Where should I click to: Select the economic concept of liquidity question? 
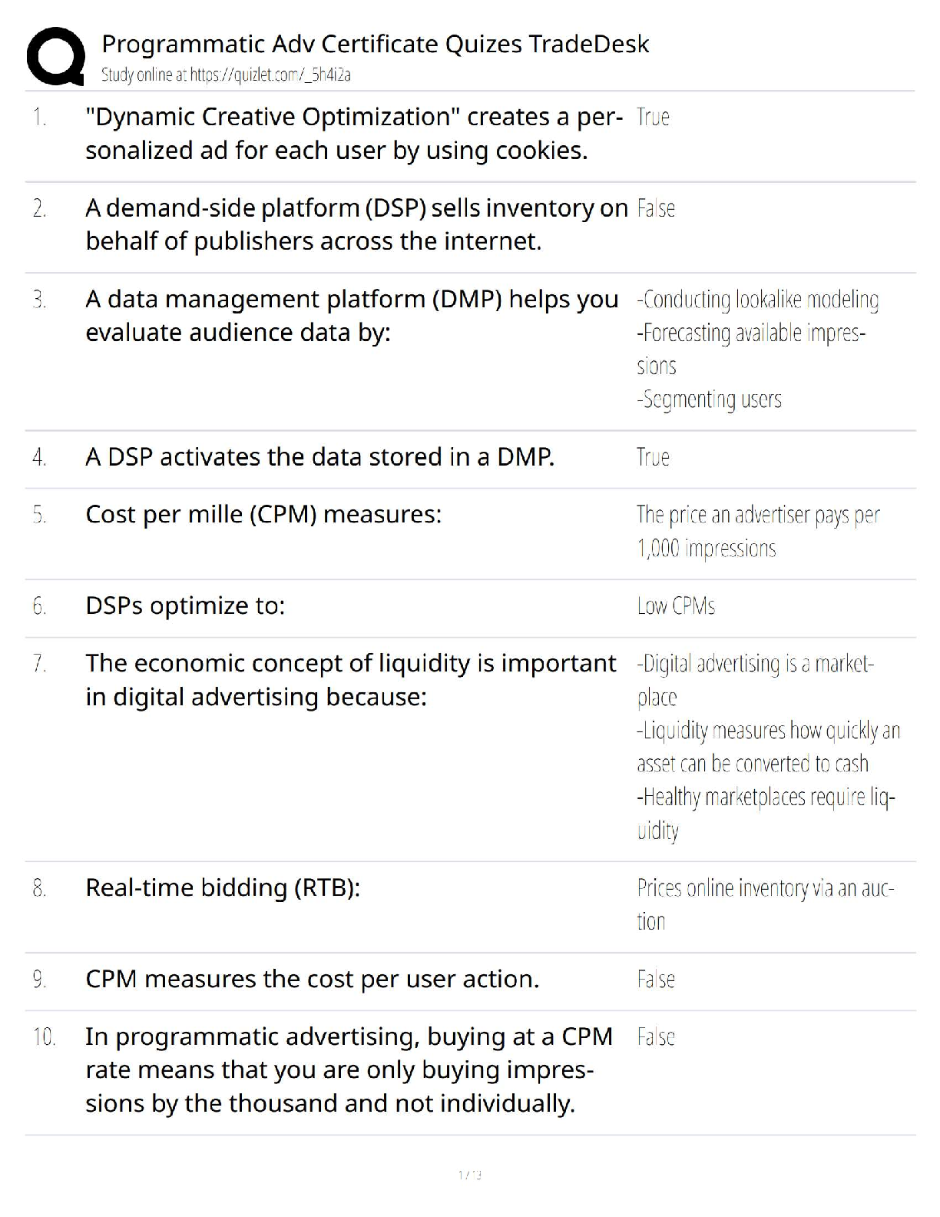(350, 680)
